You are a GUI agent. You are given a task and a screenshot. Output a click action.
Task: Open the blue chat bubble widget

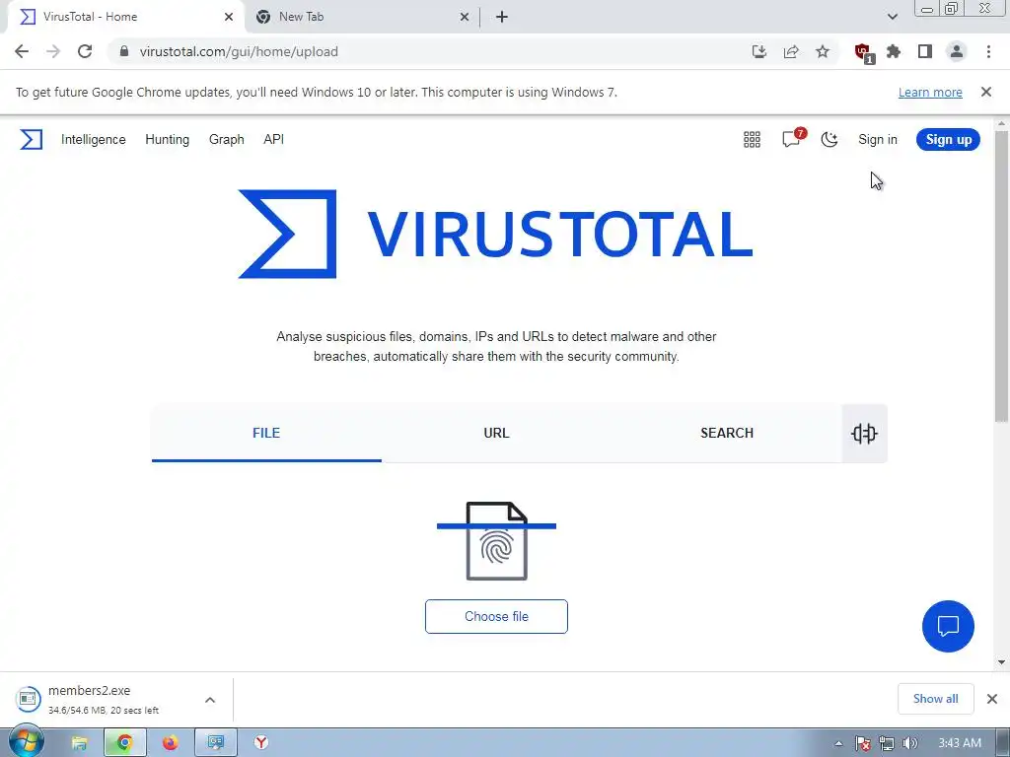tap(948, 626)
